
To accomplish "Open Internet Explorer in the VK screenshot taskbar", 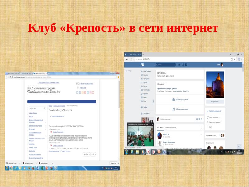I will pos(132,152).
